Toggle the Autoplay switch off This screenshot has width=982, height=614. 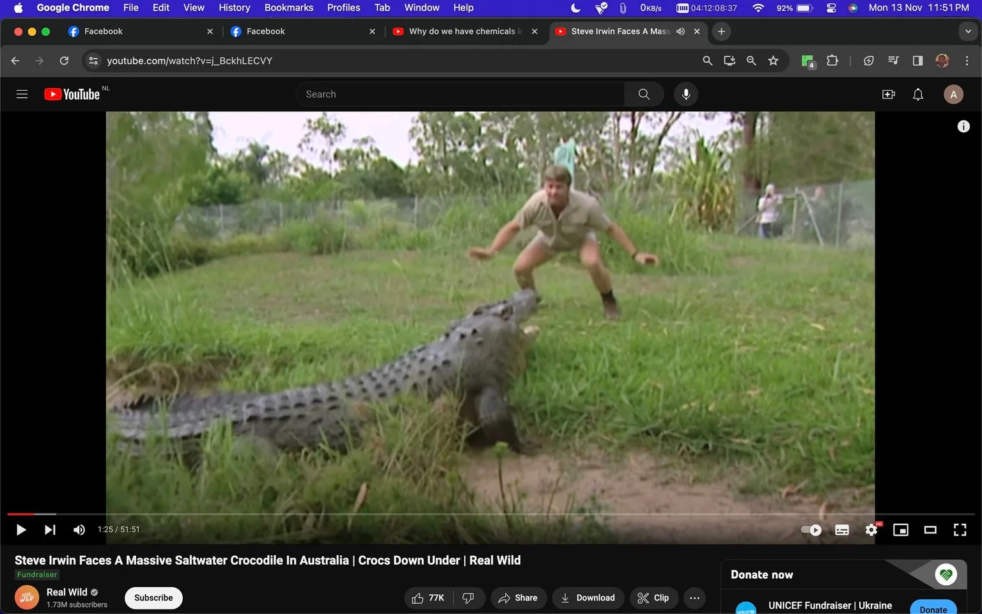[x=810, y=530]
